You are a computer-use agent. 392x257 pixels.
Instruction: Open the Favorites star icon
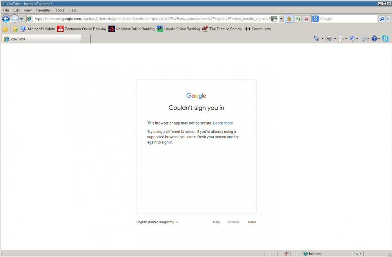(5, 29)
